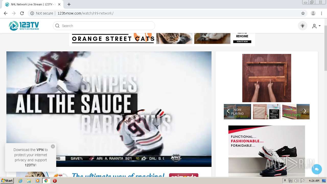This screenshot has height=184, width=327.
Task: Show next video in carousel
Action: click(x=305, y=111)
